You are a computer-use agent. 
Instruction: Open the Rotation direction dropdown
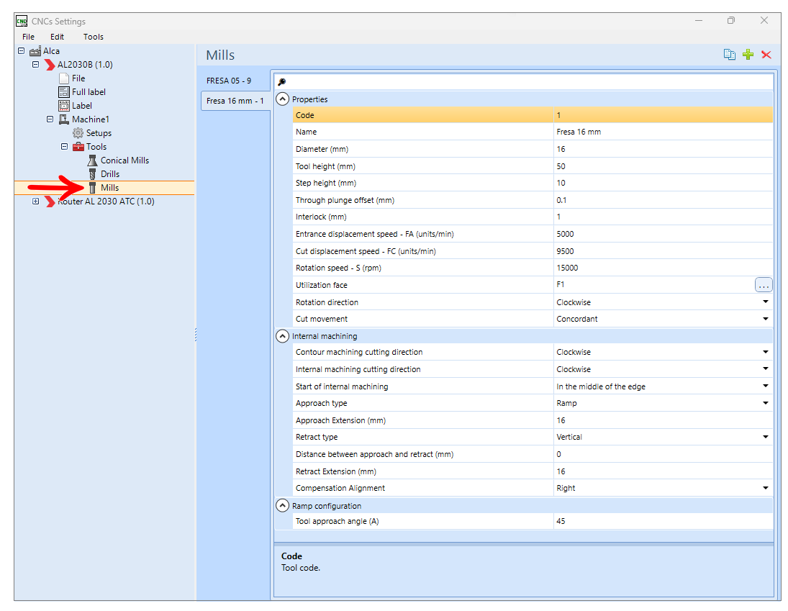(x=766, y=302)
